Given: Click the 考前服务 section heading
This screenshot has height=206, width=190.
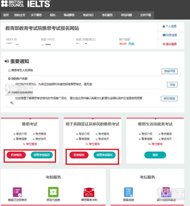Looking at the screenshot, I should [x=53, y=177].
